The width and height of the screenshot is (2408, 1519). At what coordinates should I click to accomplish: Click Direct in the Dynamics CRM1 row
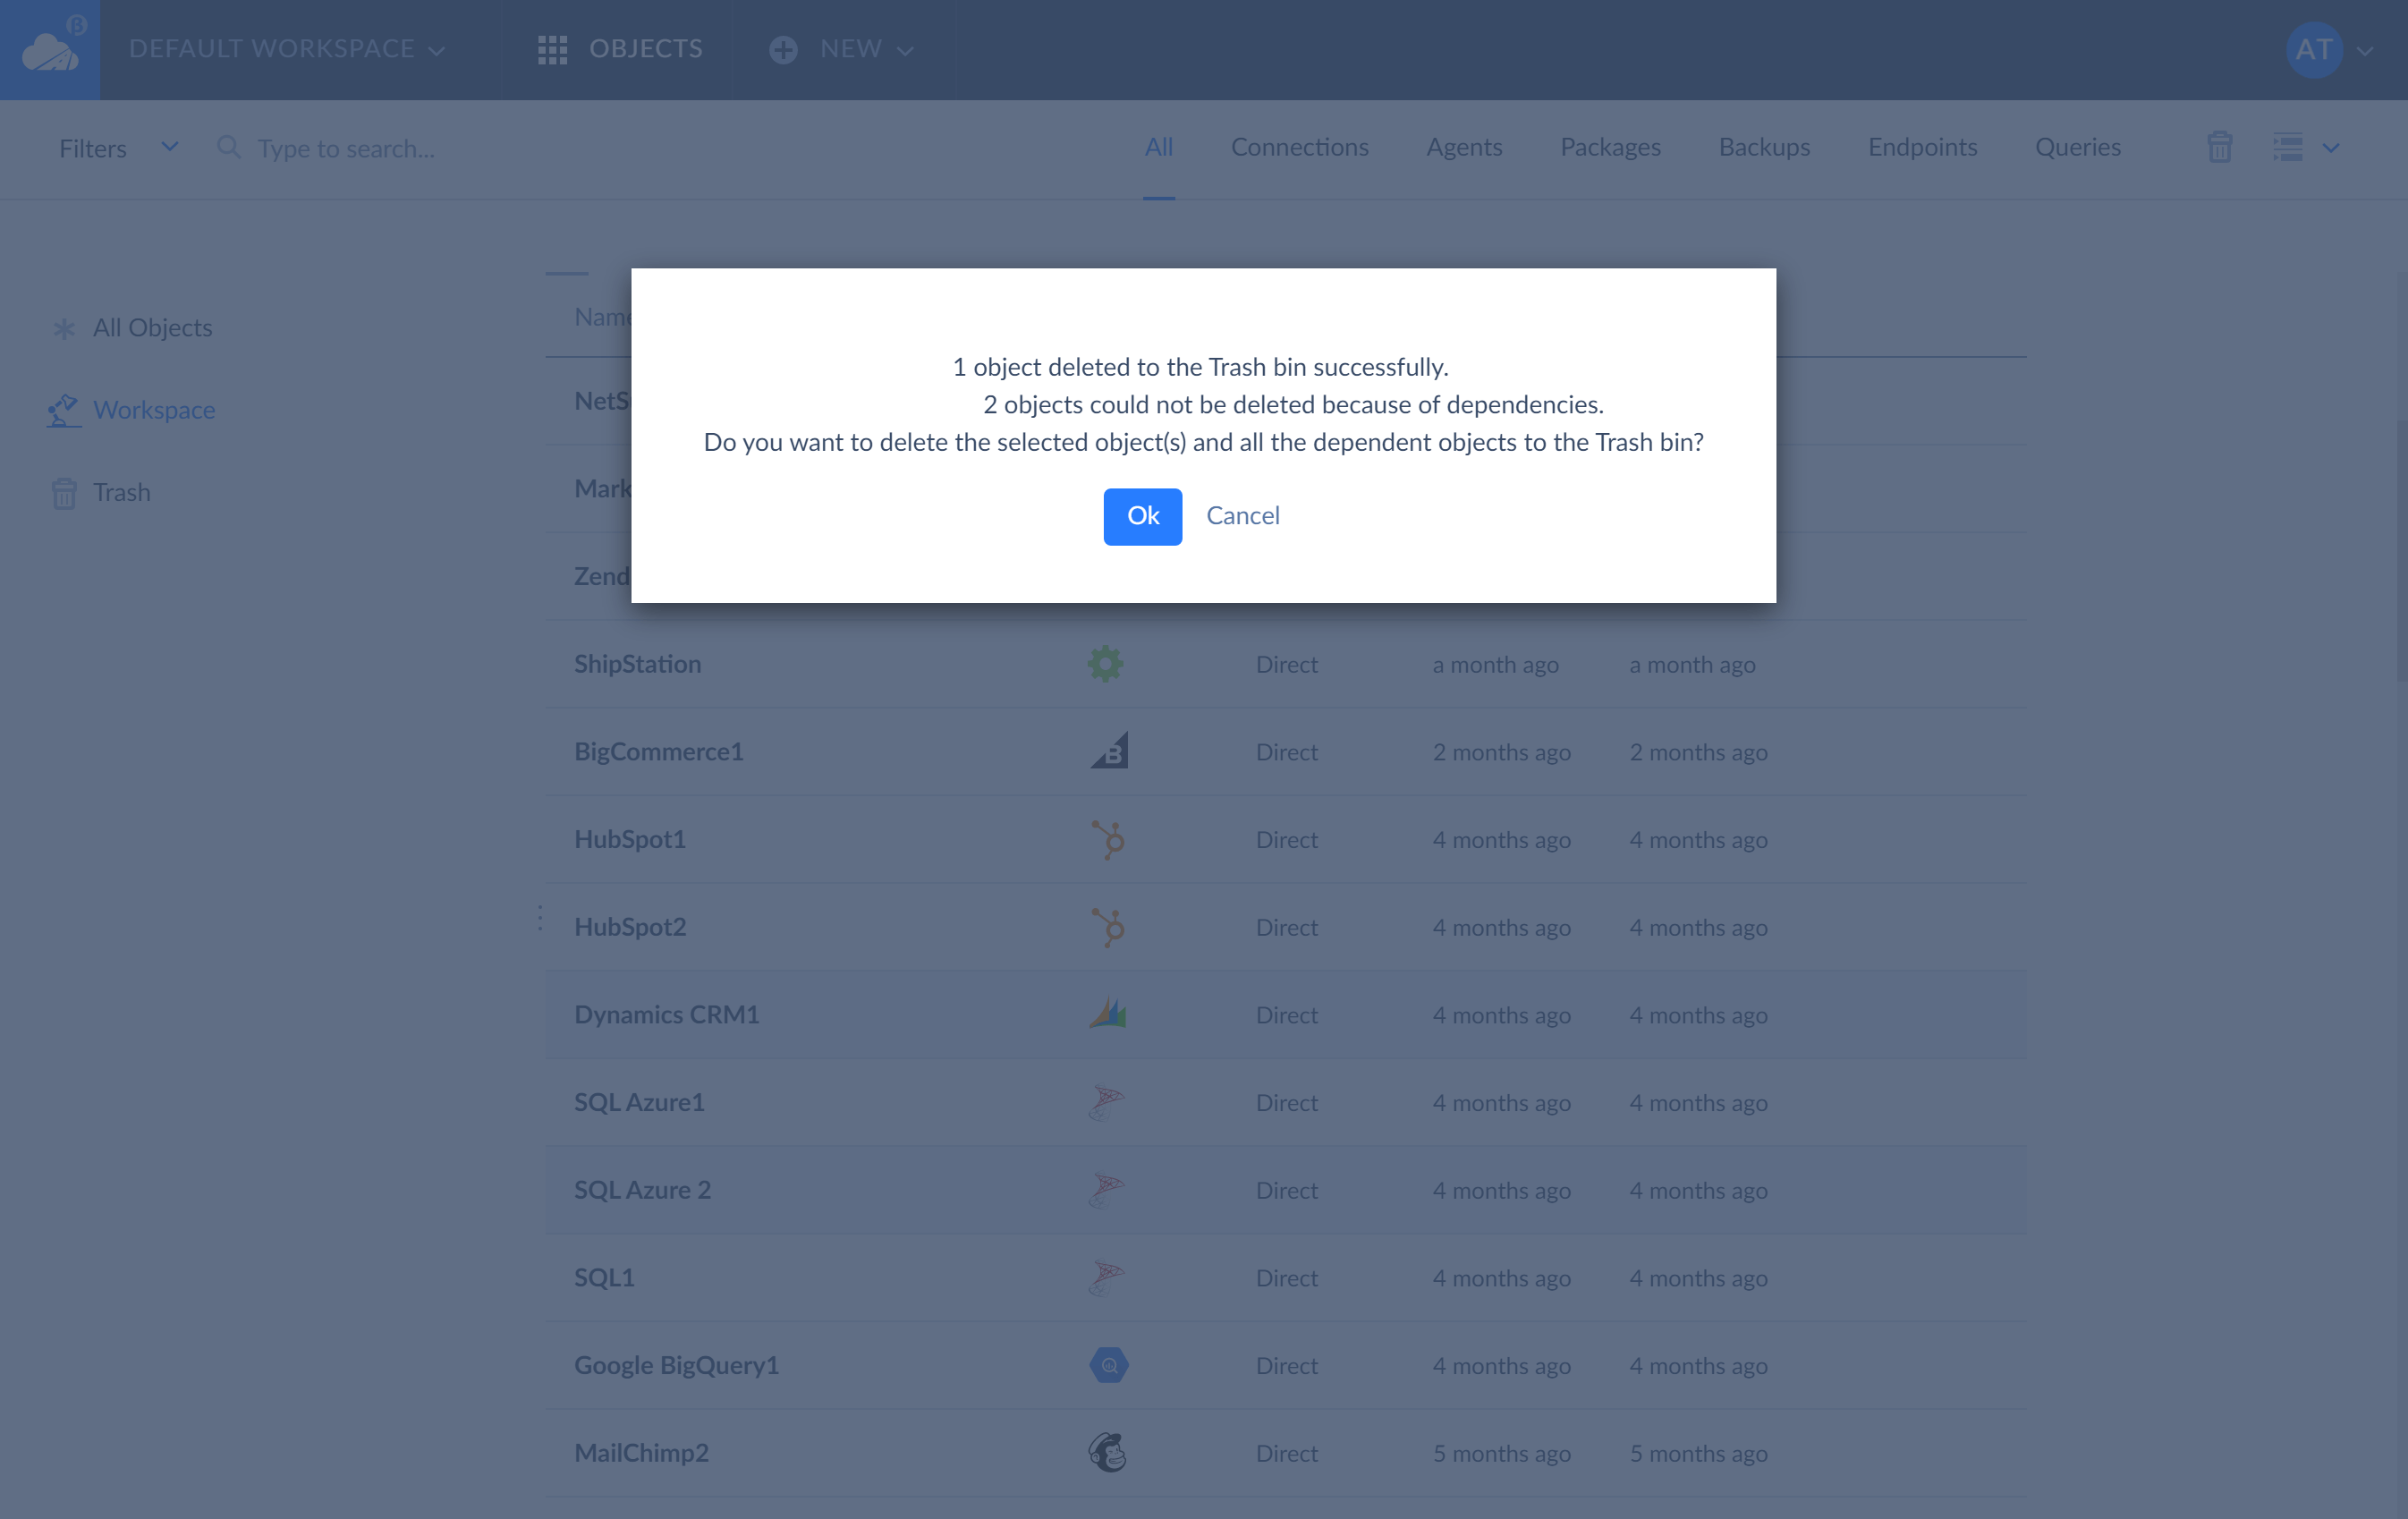click(1286, 1015)
